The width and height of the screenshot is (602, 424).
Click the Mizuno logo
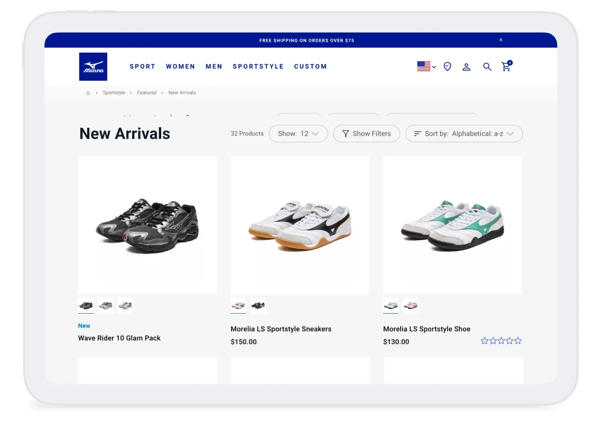pos(93,67)
